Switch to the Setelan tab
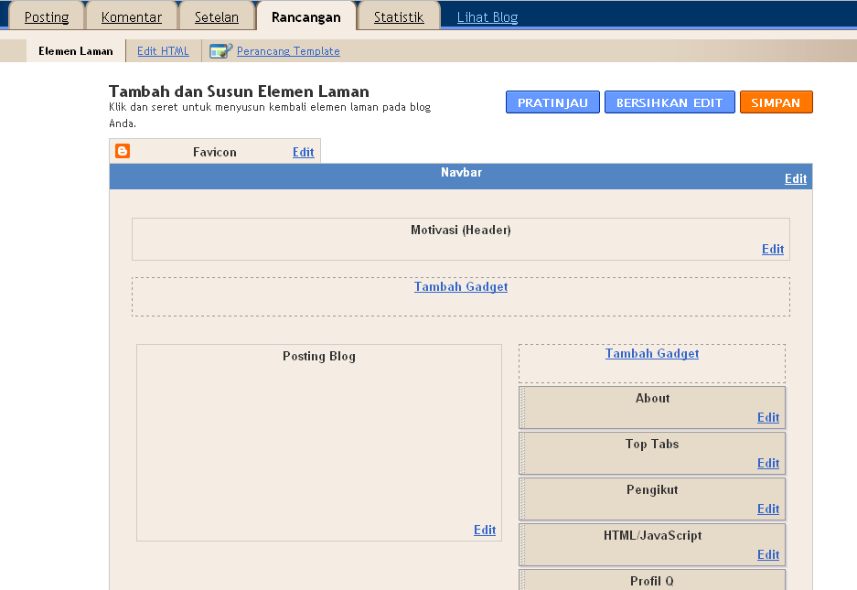Viewport: 857px width, 590px height. pos(217,17)
